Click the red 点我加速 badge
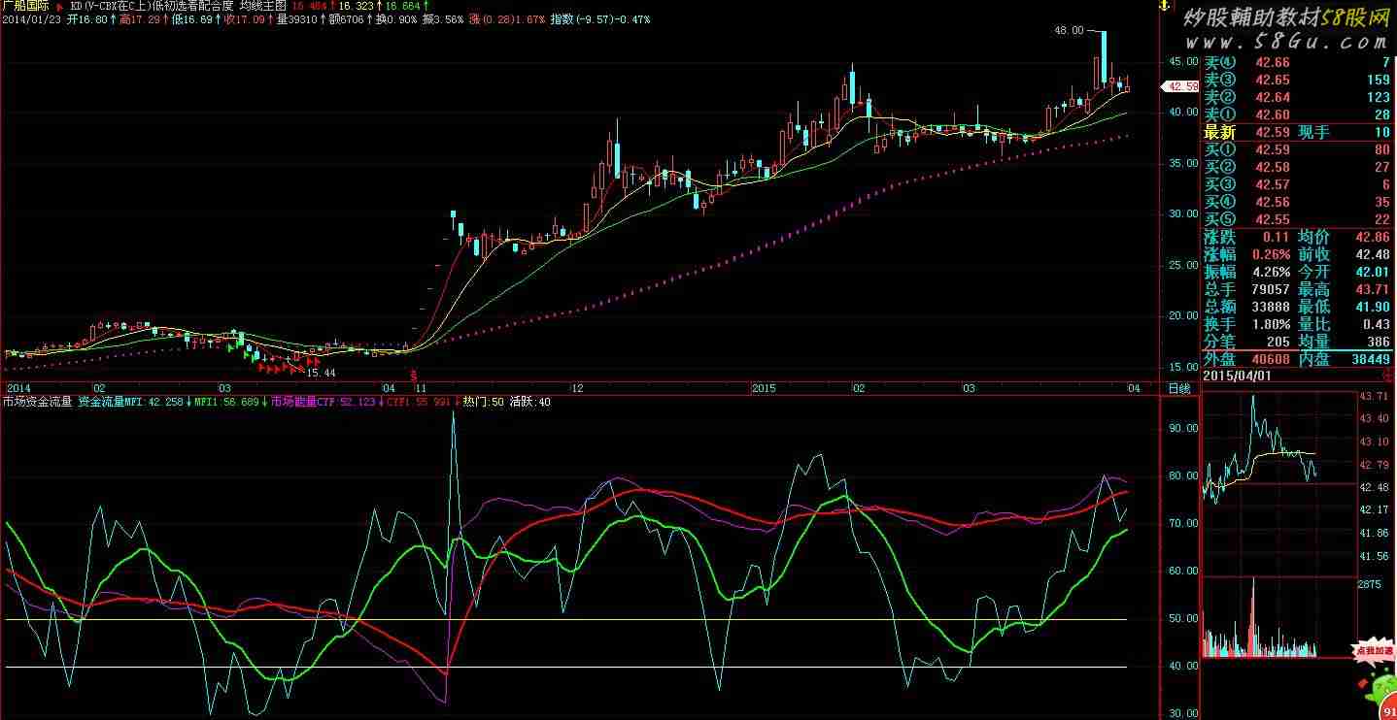The image size is (1397, 720). pos(1374,652)
